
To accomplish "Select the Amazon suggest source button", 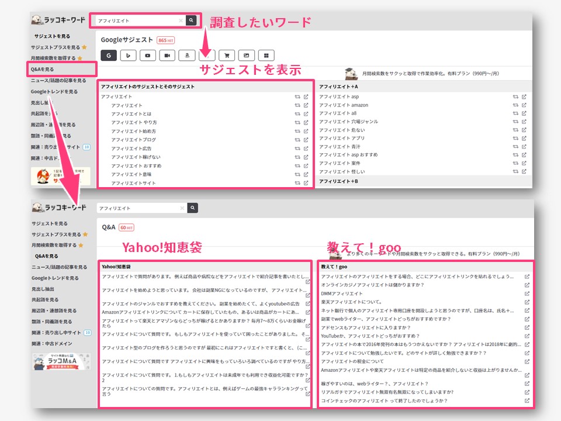I will pos(187,56).
